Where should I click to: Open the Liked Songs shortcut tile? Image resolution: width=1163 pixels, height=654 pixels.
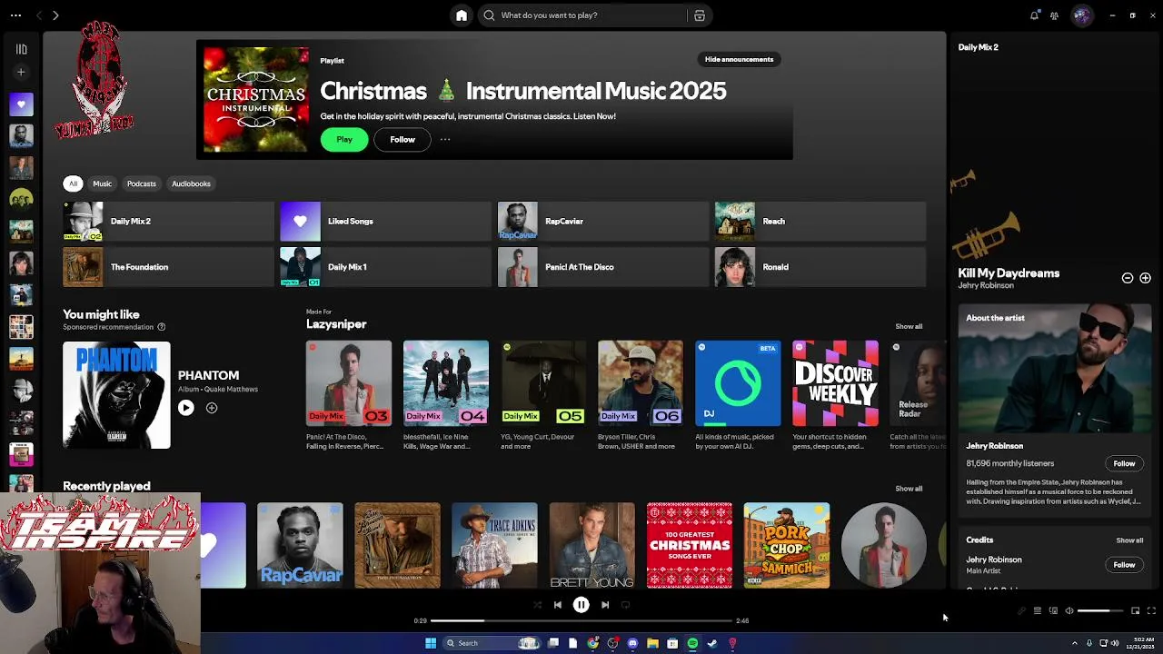pyautogui.click(x=385, y=221)
